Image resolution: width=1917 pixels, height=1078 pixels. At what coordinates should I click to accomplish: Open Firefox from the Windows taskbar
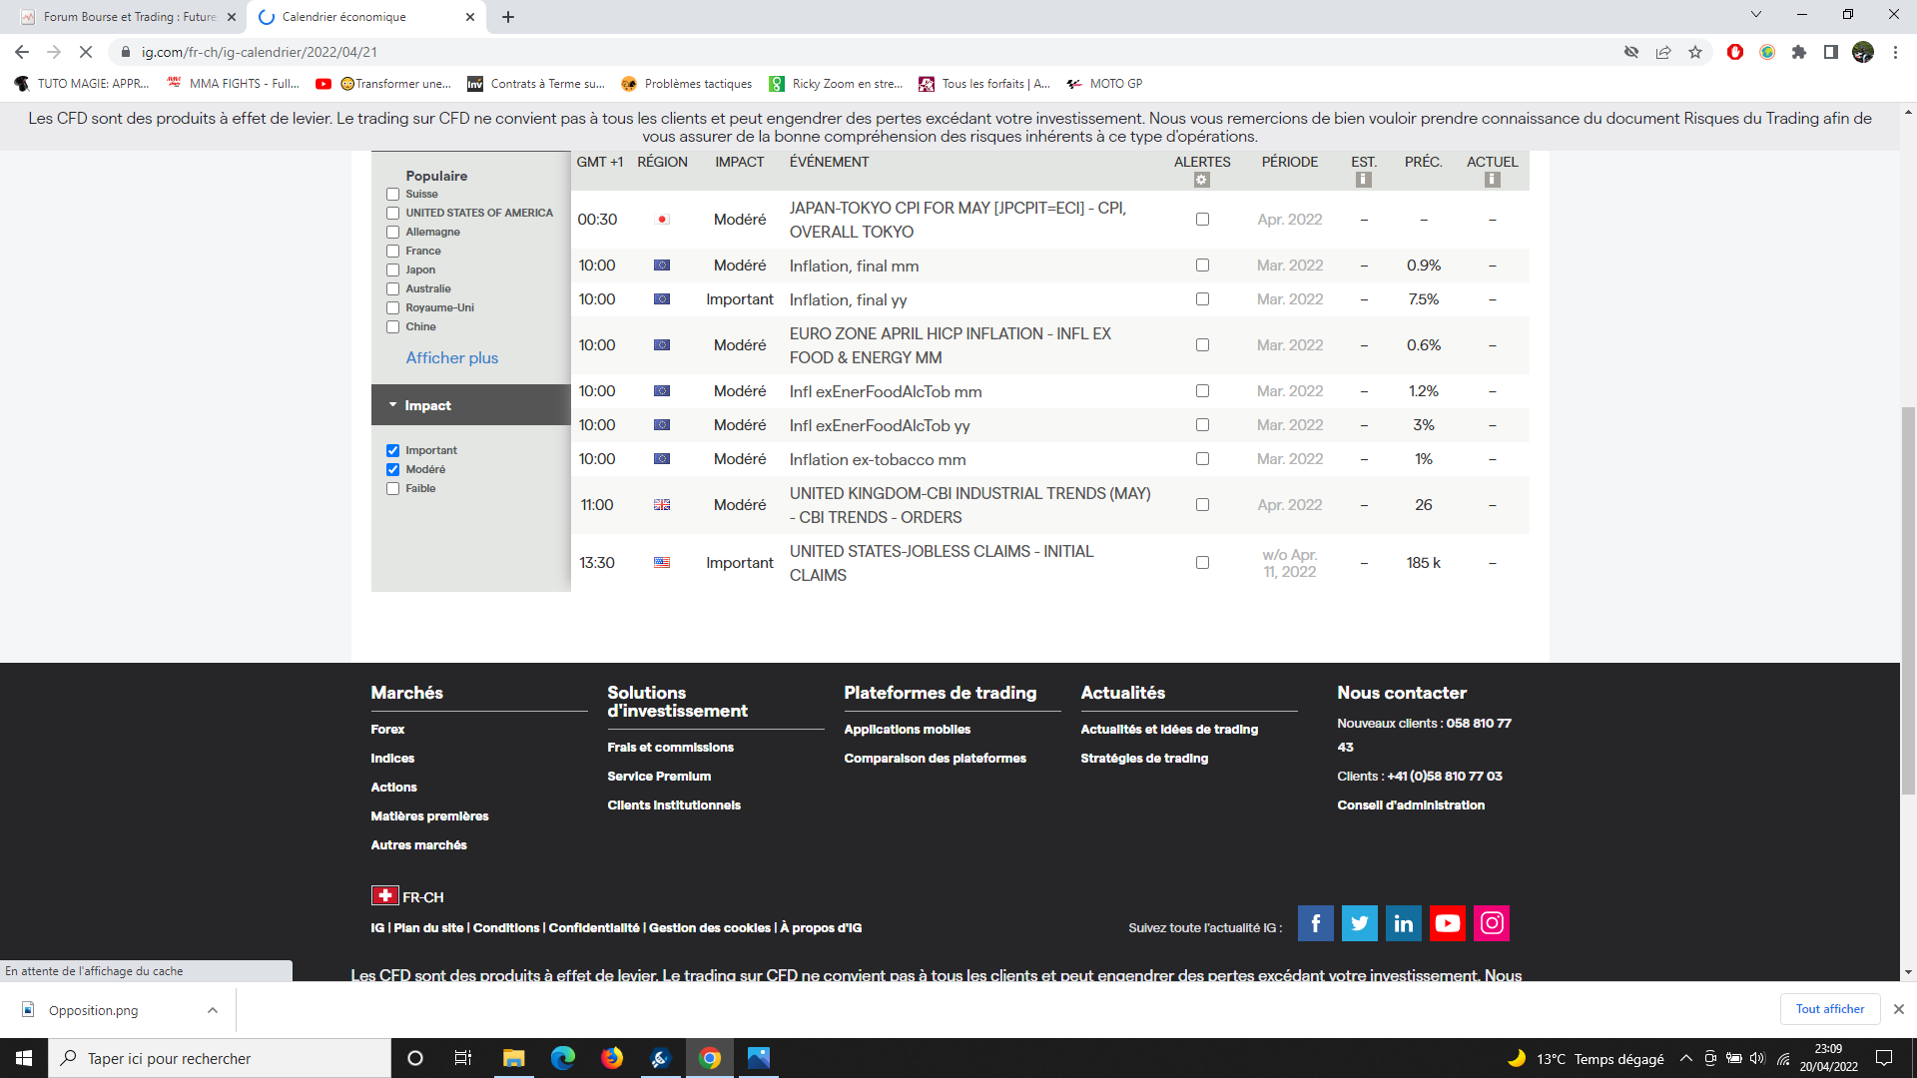click(x=611, y=1058)
